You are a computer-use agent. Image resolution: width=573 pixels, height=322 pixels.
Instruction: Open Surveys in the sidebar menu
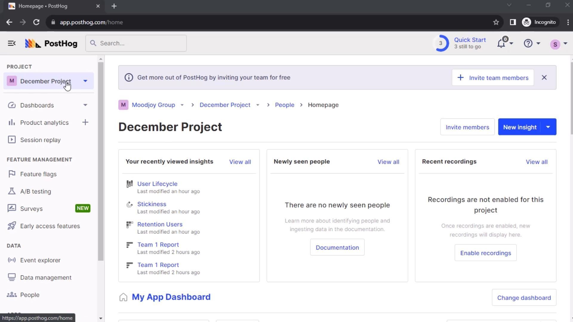pos(31,209)
